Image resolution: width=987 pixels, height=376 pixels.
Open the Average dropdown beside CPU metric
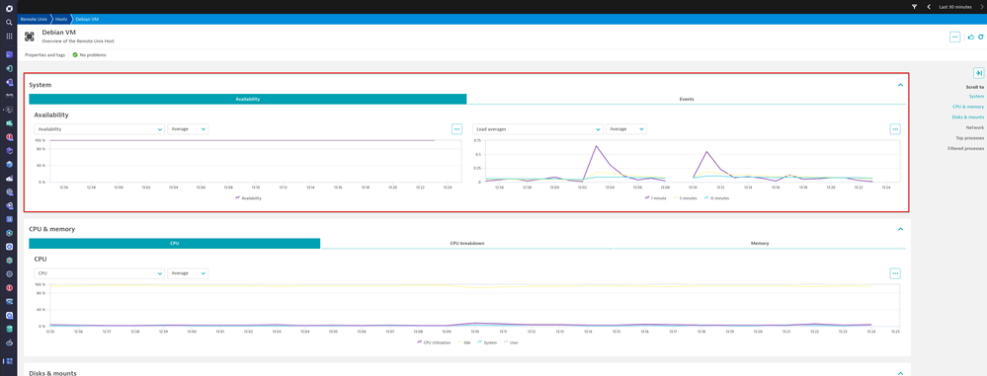coord(188,273)
